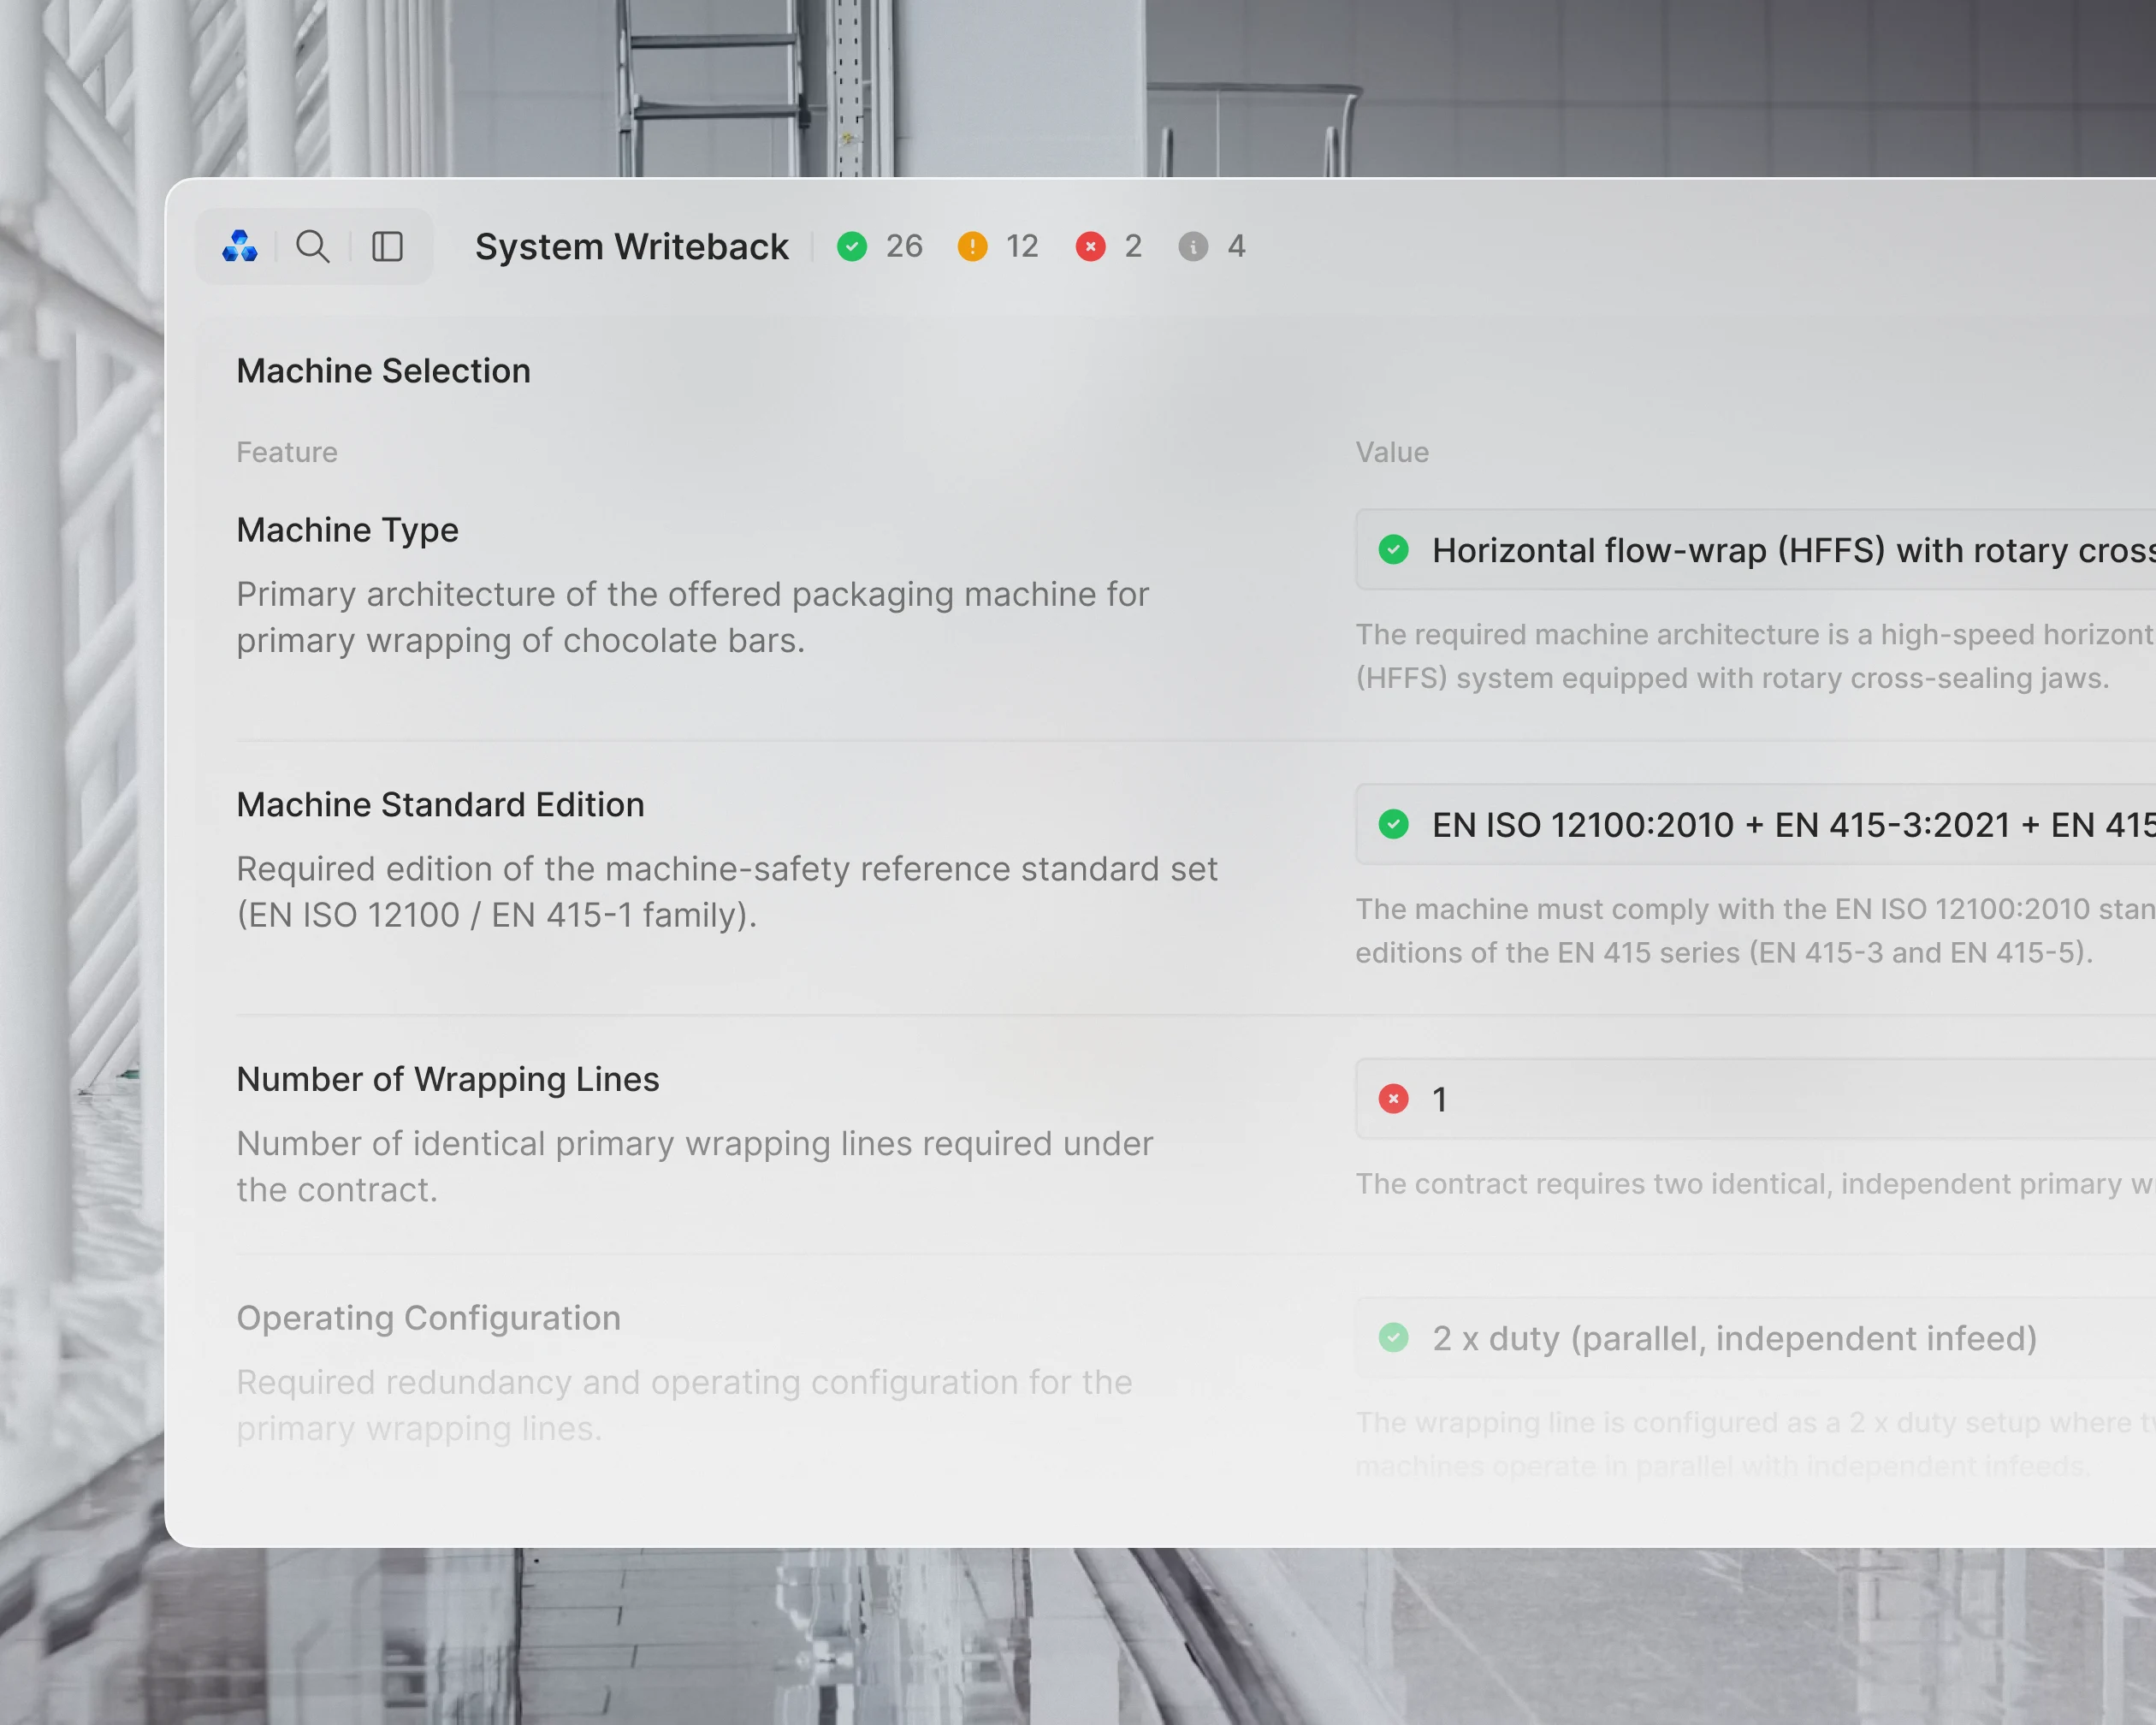The image size is (2156, 1725).
Task: Click the Number of Wrapping Lines feature name
Action: [447, 1080]
